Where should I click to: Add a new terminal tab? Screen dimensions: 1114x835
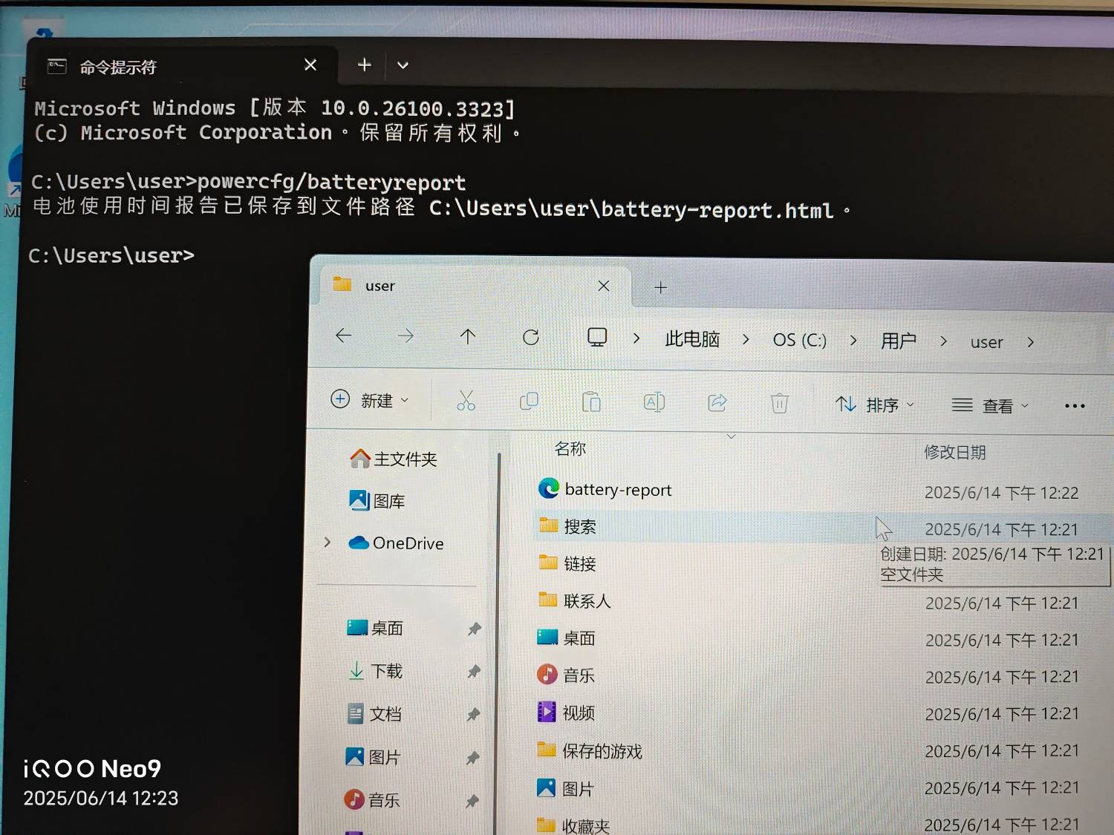[364, 65]
